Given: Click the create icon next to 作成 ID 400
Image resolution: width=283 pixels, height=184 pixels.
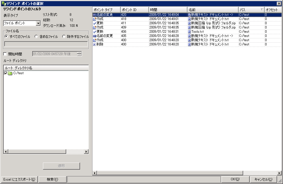Looking at the screenshot, I should point(95,40).
